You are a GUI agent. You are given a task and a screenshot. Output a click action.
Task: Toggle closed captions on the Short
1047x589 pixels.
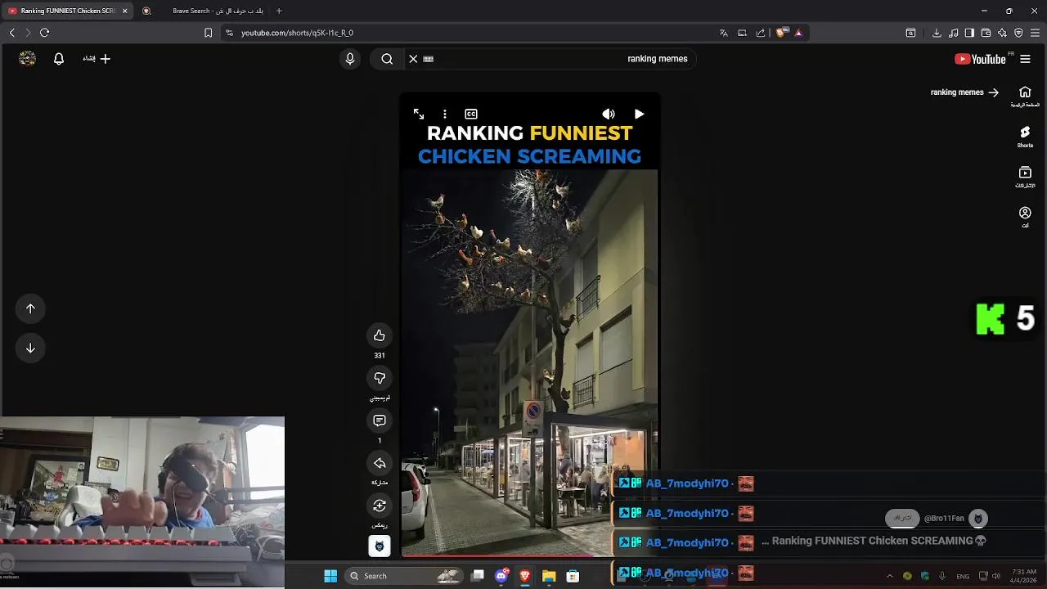click(x=471, y=114)
